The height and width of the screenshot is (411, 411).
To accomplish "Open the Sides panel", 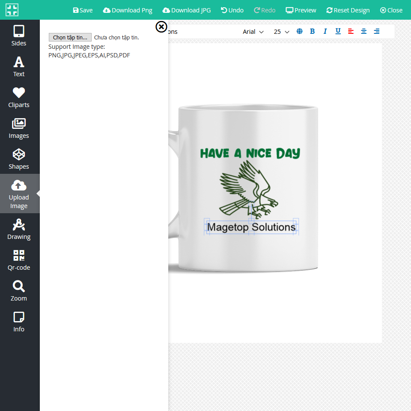I will [x=19, y=36].
